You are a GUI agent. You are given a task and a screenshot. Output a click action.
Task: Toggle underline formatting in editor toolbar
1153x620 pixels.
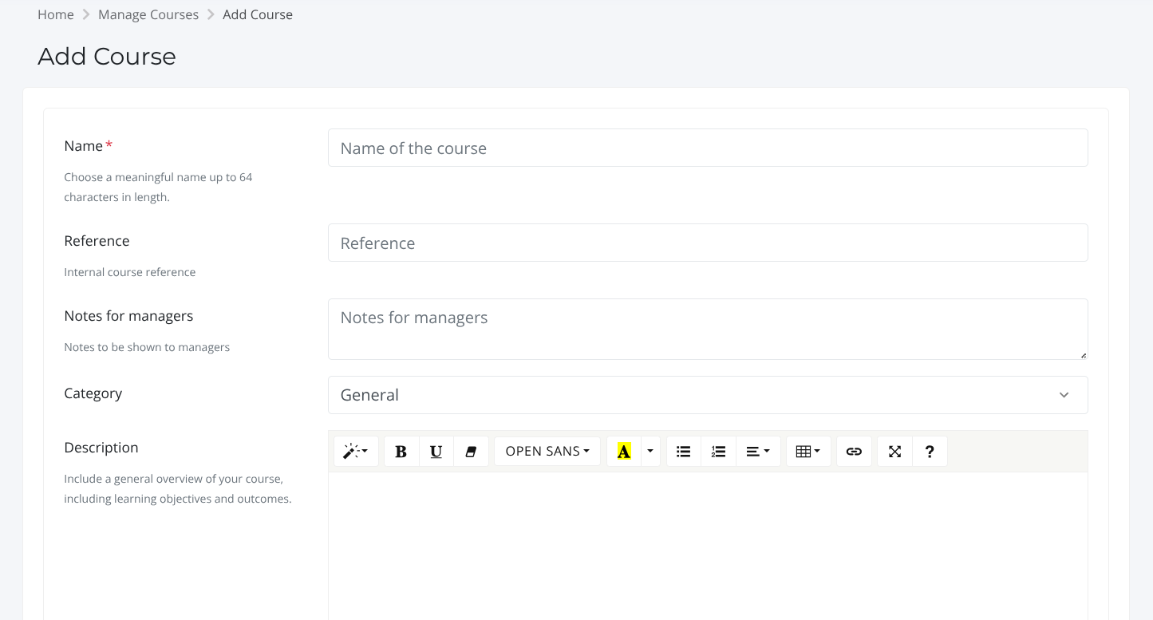click(x=436, y=452)
